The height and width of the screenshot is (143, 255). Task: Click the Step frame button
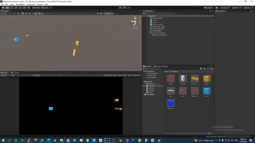click(x=129, y=8)
